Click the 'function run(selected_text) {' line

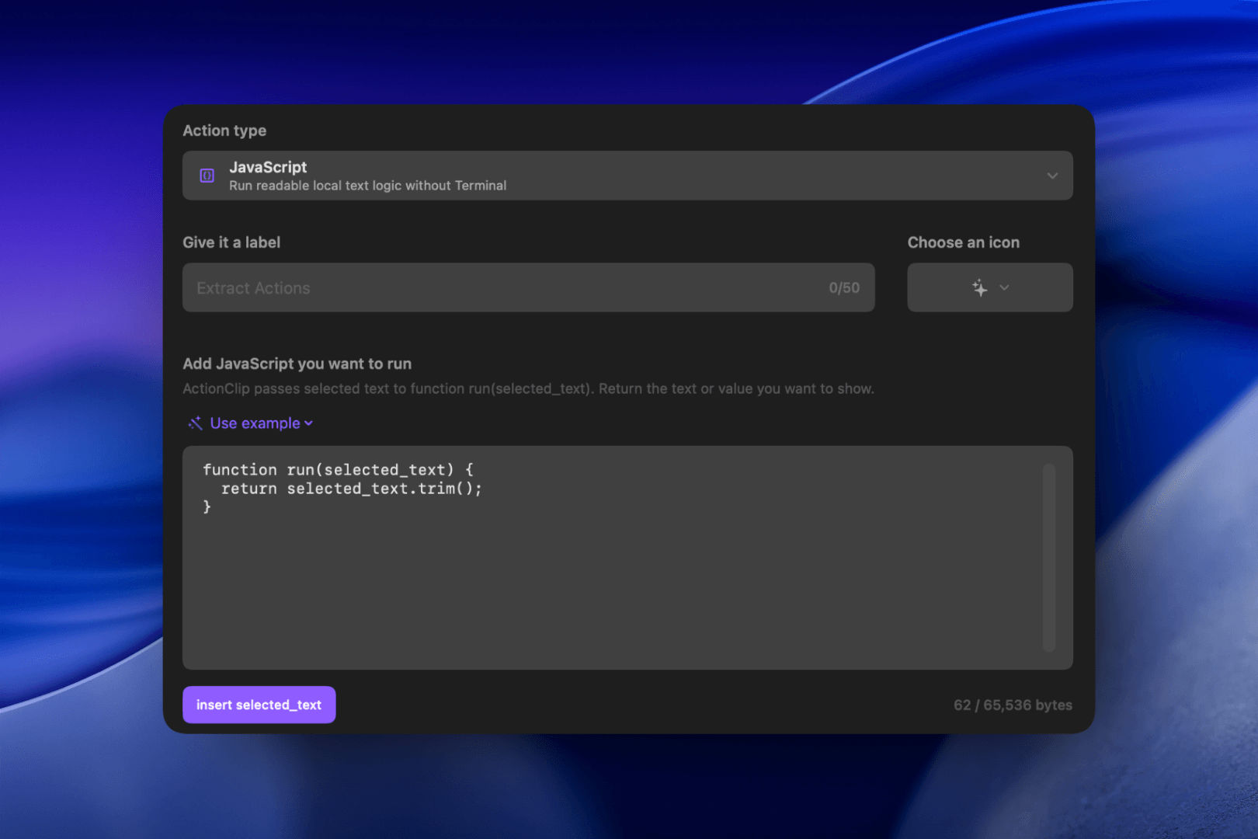[338, 469]
